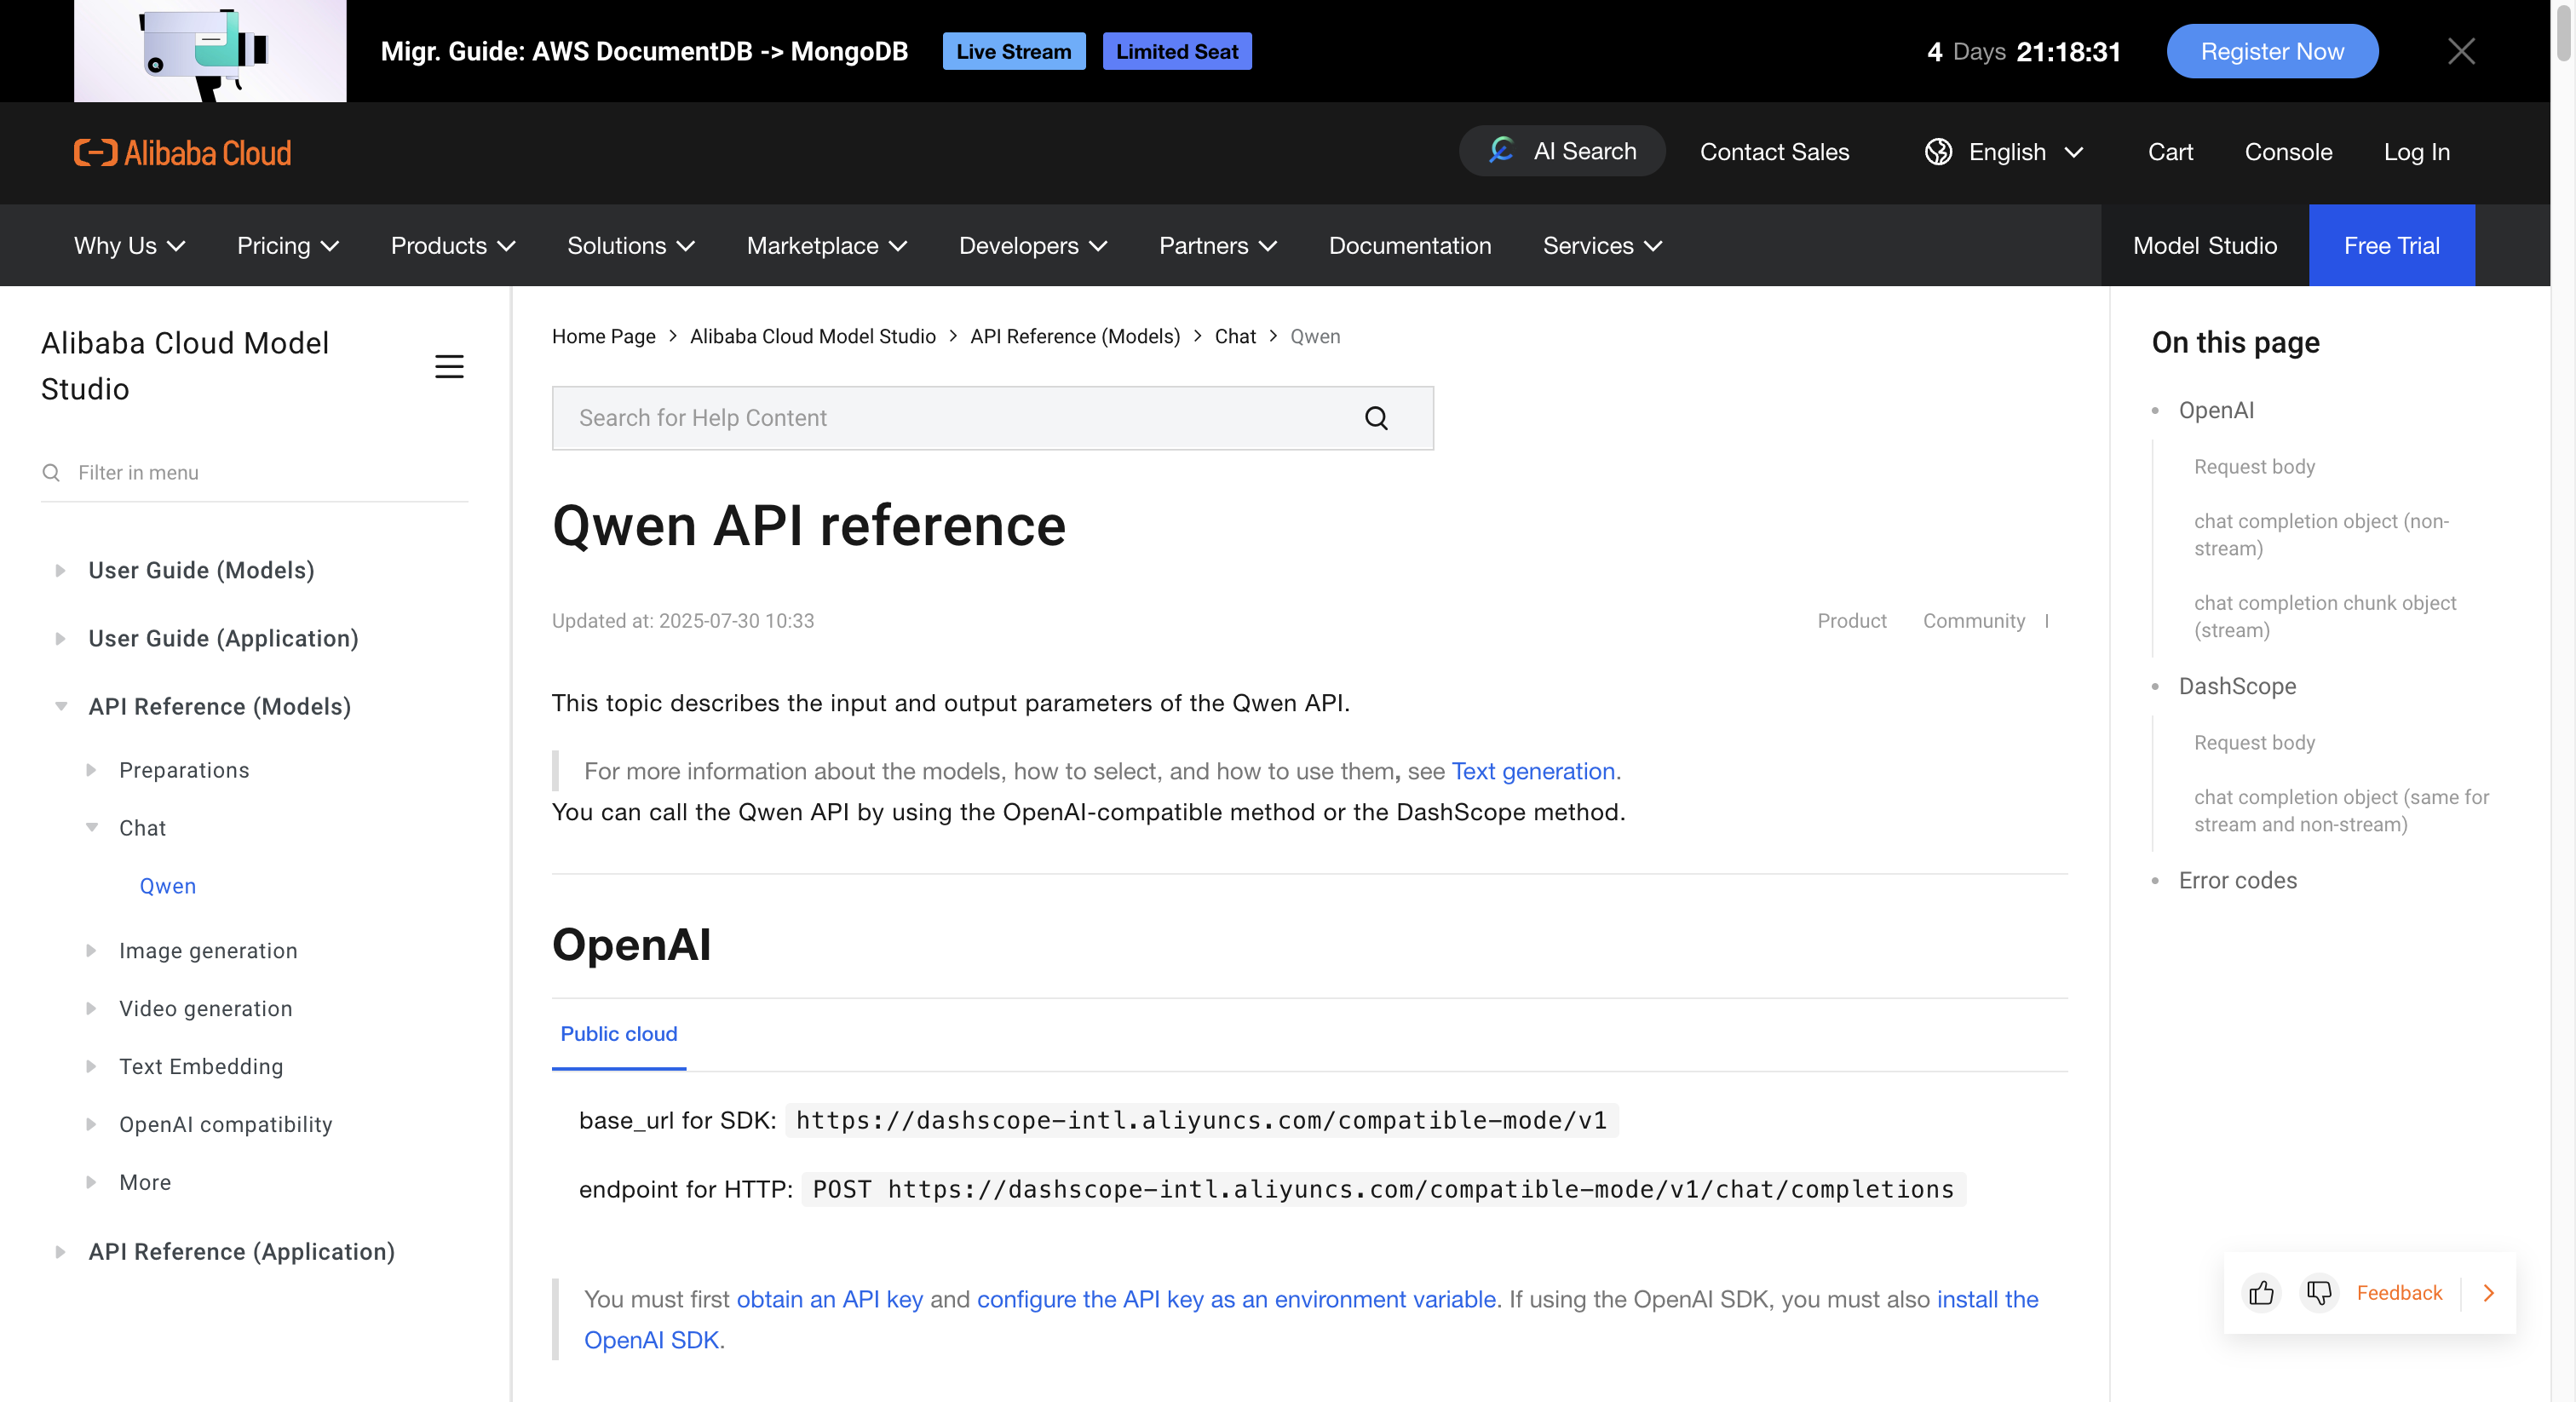
Task: Expand the Pricing menu
Action: tap(288, 246)
